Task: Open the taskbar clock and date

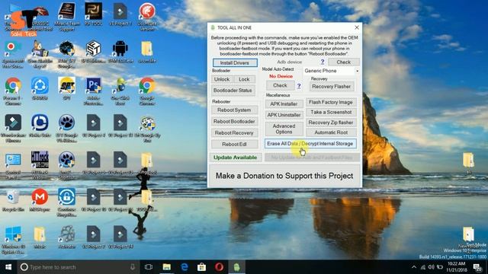Action: [x=457, y=267]
